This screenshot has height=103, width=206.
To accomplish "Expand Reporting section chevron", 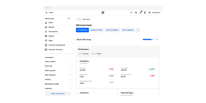I will click(70, 66).
